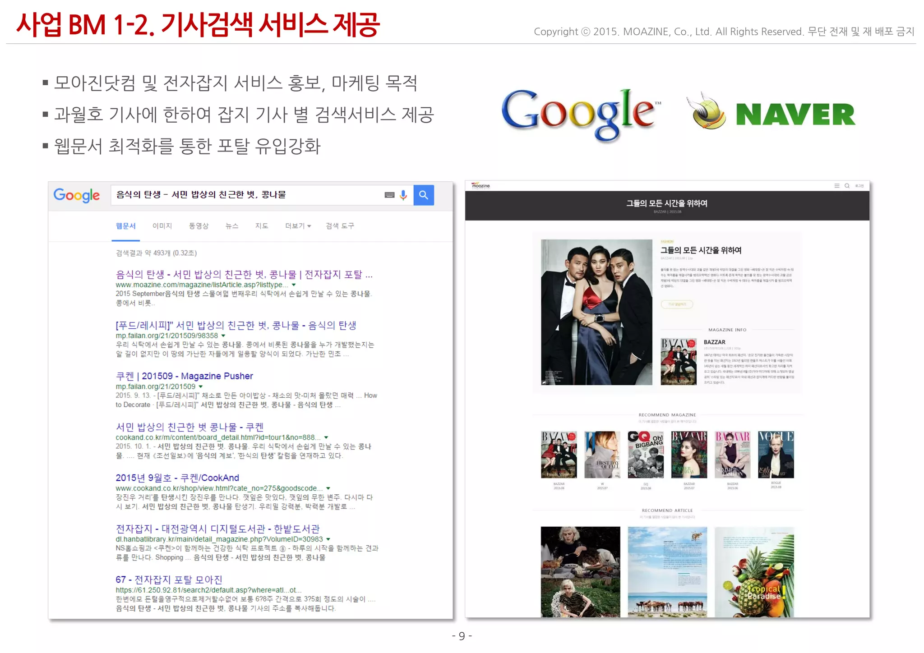Open the [푸드/레시피] 콩나물 result link
The width and height of the screenshot is (924, 653).
coord(236,325)
